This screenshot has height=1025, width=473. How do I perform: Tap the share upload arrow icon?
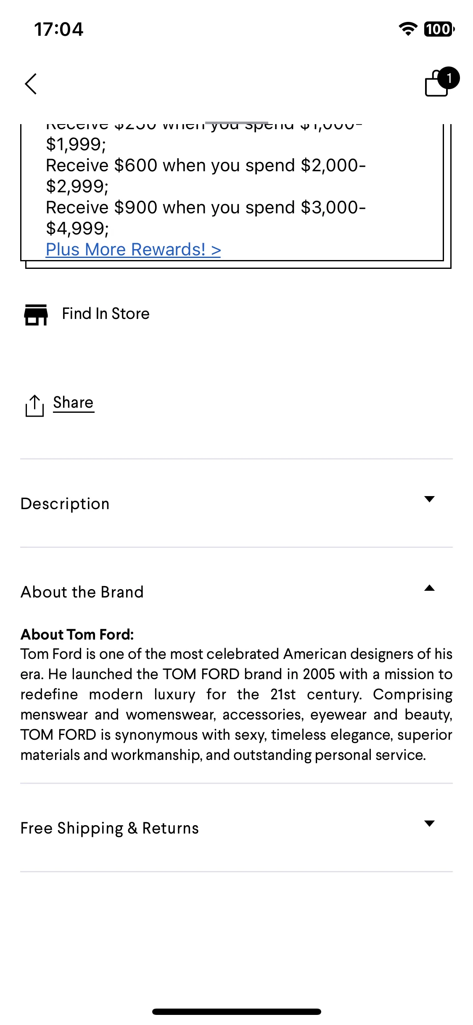pos(34,406)
